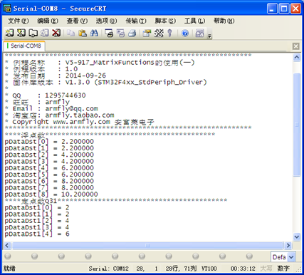Click the Public Key Assistant key icon
The width and height of the screenshot is (304, 275).
(169, 33)
